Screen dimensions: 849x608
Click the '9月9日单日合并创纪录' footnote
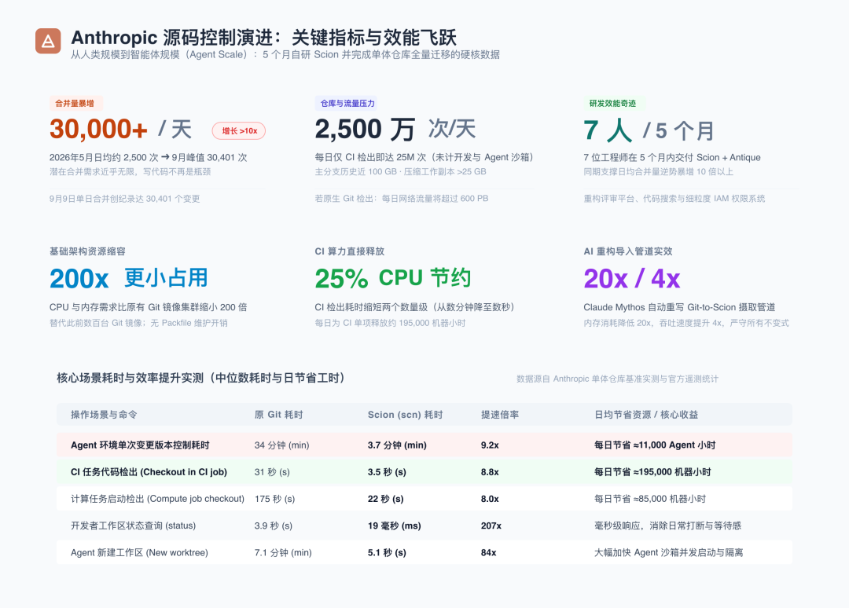(124, 199)
